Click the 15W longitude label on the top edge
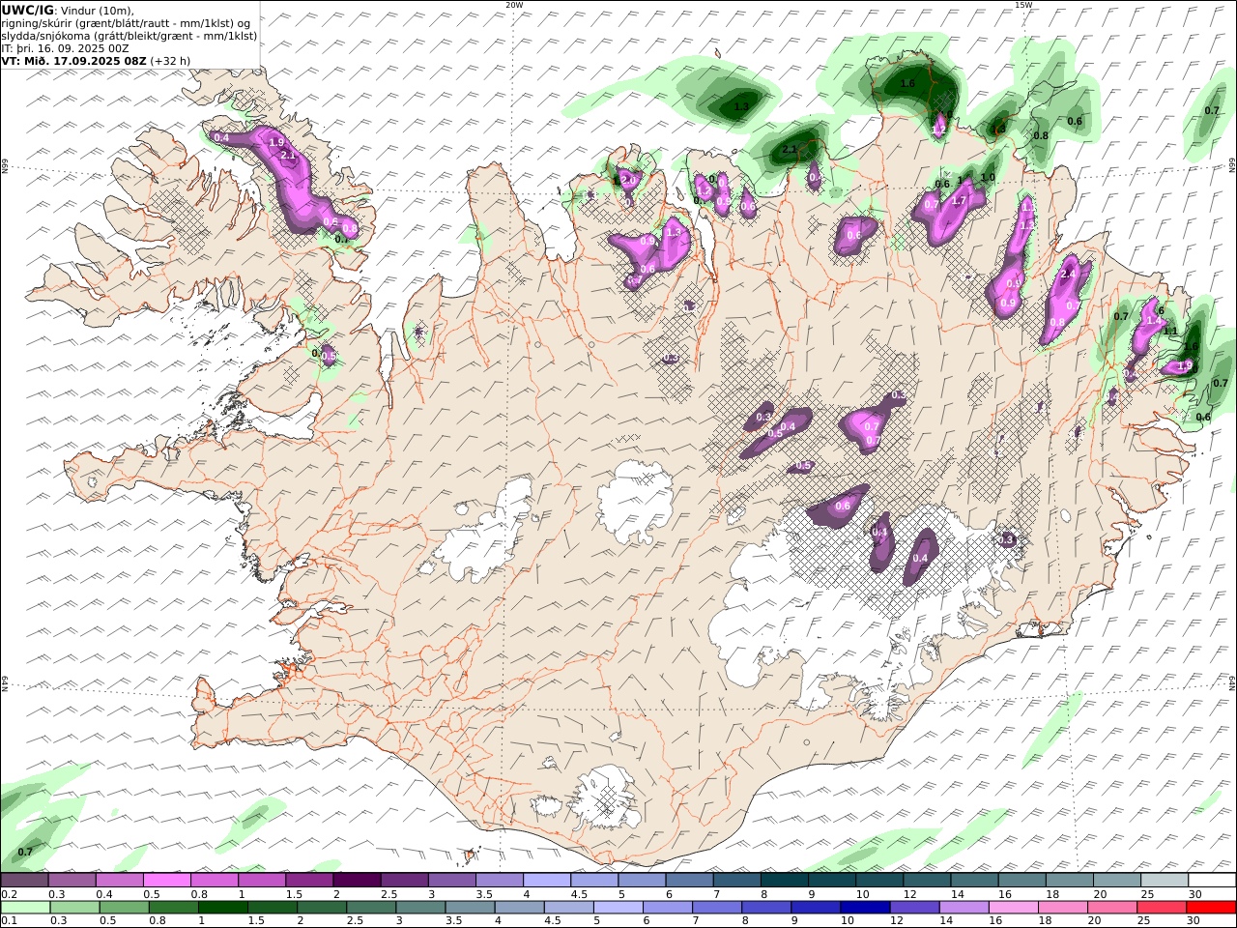1237x928 pixels. click(x=1023, y=5)
